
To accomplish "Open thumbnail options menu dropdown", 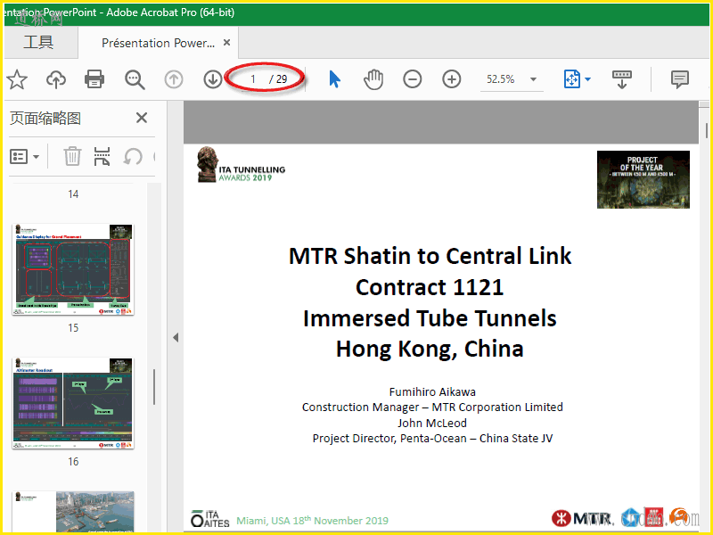I will coord(25,157).
